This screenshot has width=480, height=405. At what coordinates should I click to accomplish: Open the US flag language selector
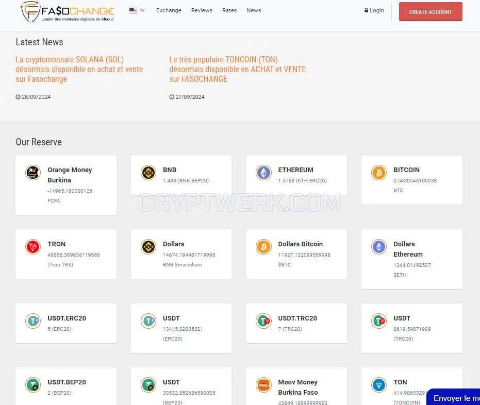coord(137,10)
